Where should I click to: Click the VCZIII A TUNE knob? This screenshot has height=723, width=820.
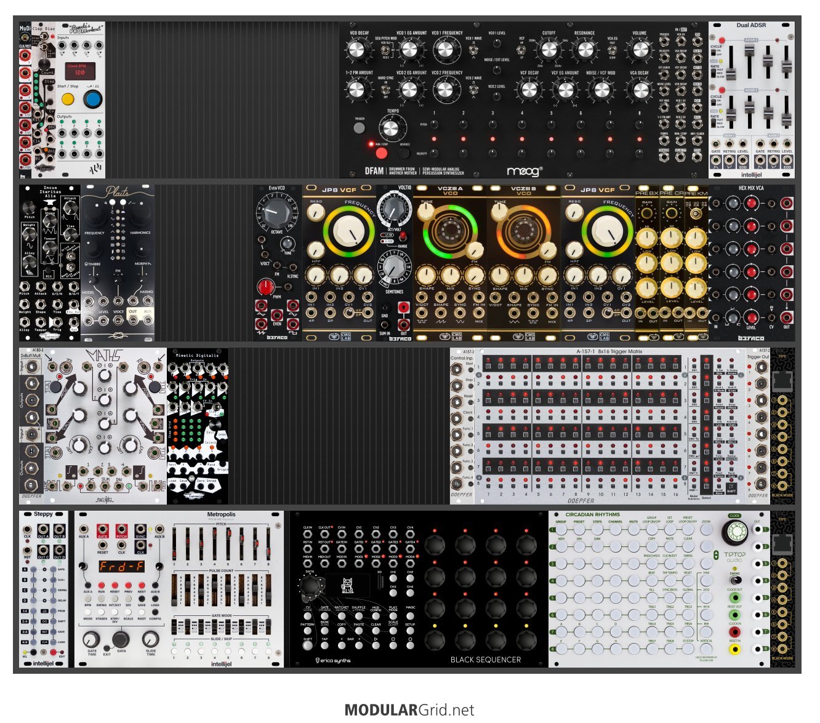pos(426,212)
